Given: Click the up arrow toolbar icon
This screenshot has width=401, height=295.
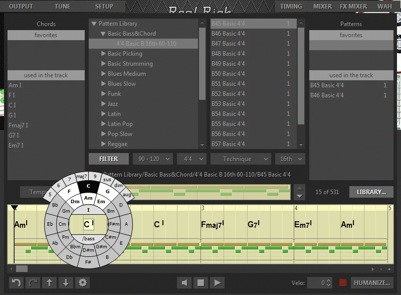Looking at the screenshot, I should (49, 283).
